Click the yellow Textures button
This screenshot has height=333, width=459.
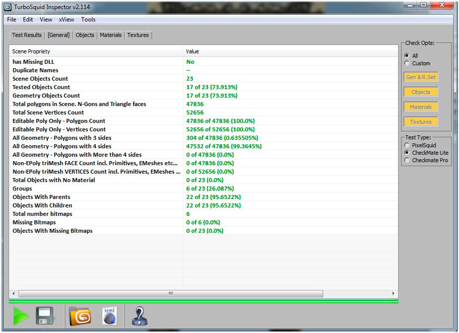point(421,122)
